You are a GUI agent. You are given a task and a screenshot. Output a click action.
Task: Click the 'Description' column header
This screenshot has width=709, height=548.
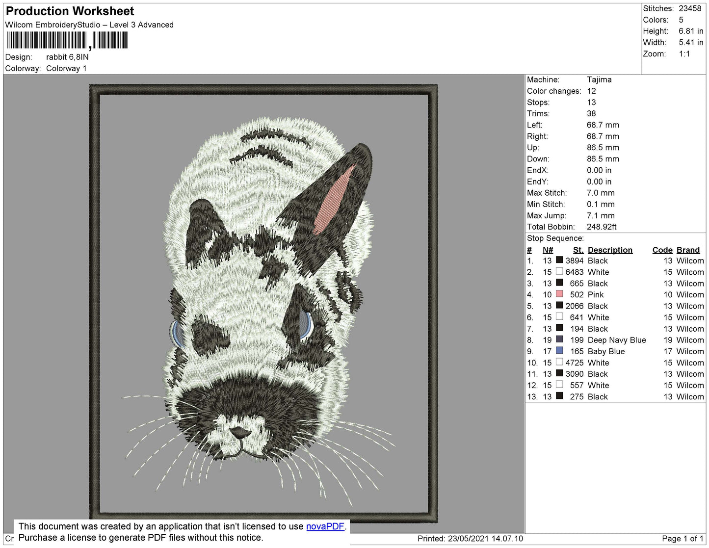point(610,250)
